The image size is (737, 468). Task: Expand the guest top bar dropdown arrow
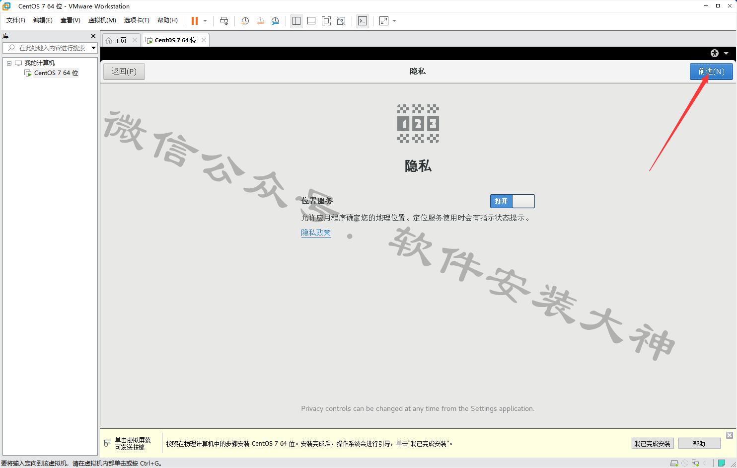click(x=726, y=53)
